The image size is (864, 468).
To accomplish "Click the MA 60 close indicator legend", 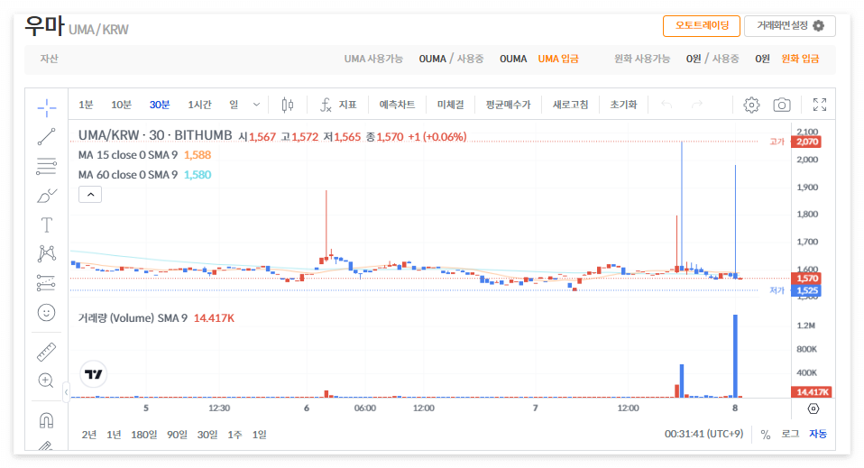I will (128, 175).
